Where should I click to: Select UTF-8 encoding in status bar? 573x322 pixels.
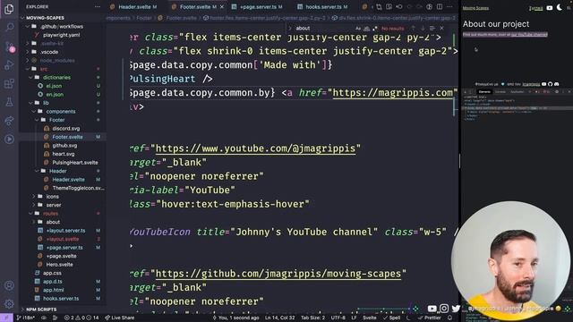[338, 318]
